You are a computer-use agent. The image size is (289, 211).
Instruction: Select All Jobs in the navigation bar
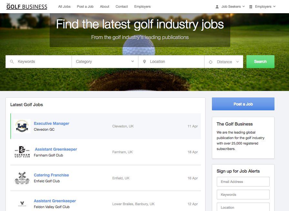[64, 6]
